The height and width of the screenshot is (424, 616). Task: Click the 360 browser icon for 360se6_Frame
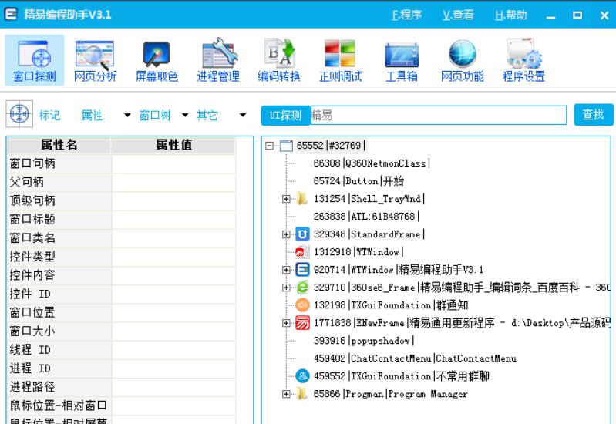(x=302, y=288)
